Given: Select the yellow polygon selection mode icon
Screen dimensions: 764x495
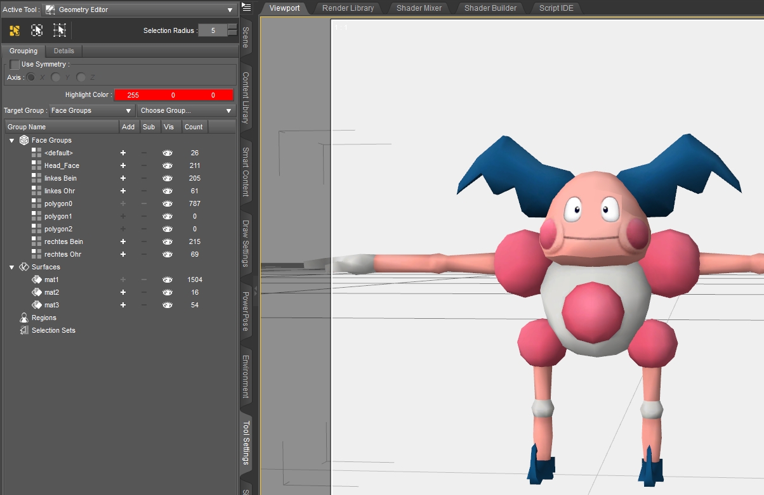Looking at the screenshot, I should pyautogui.click(x=15, y=30).
